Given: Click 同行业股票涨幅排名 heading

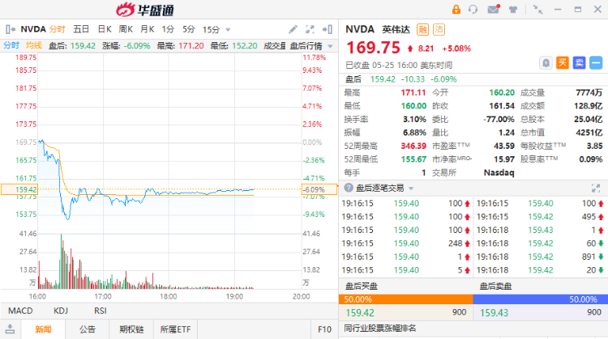Looking at the screenshot, I should click(x=380, y=328).
